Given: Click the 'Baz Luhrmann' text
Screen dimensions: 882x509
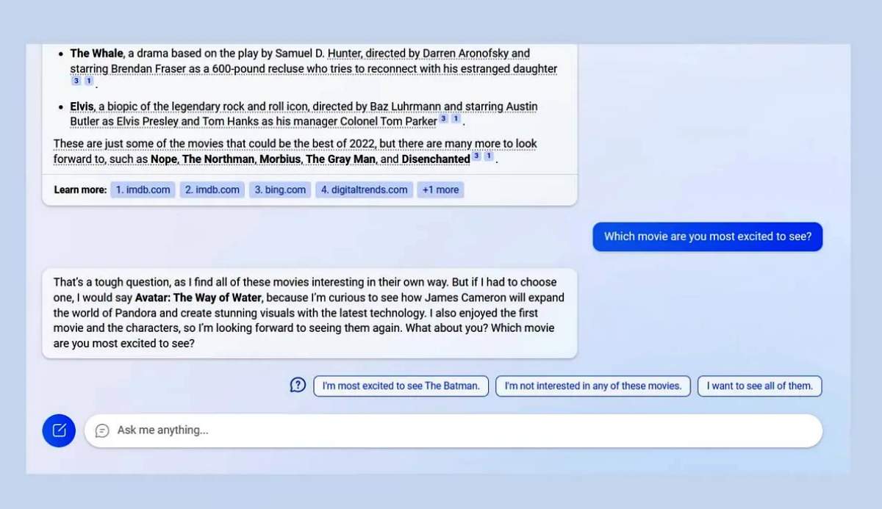Looking at the screenshot, I should (x=406, y=107).
